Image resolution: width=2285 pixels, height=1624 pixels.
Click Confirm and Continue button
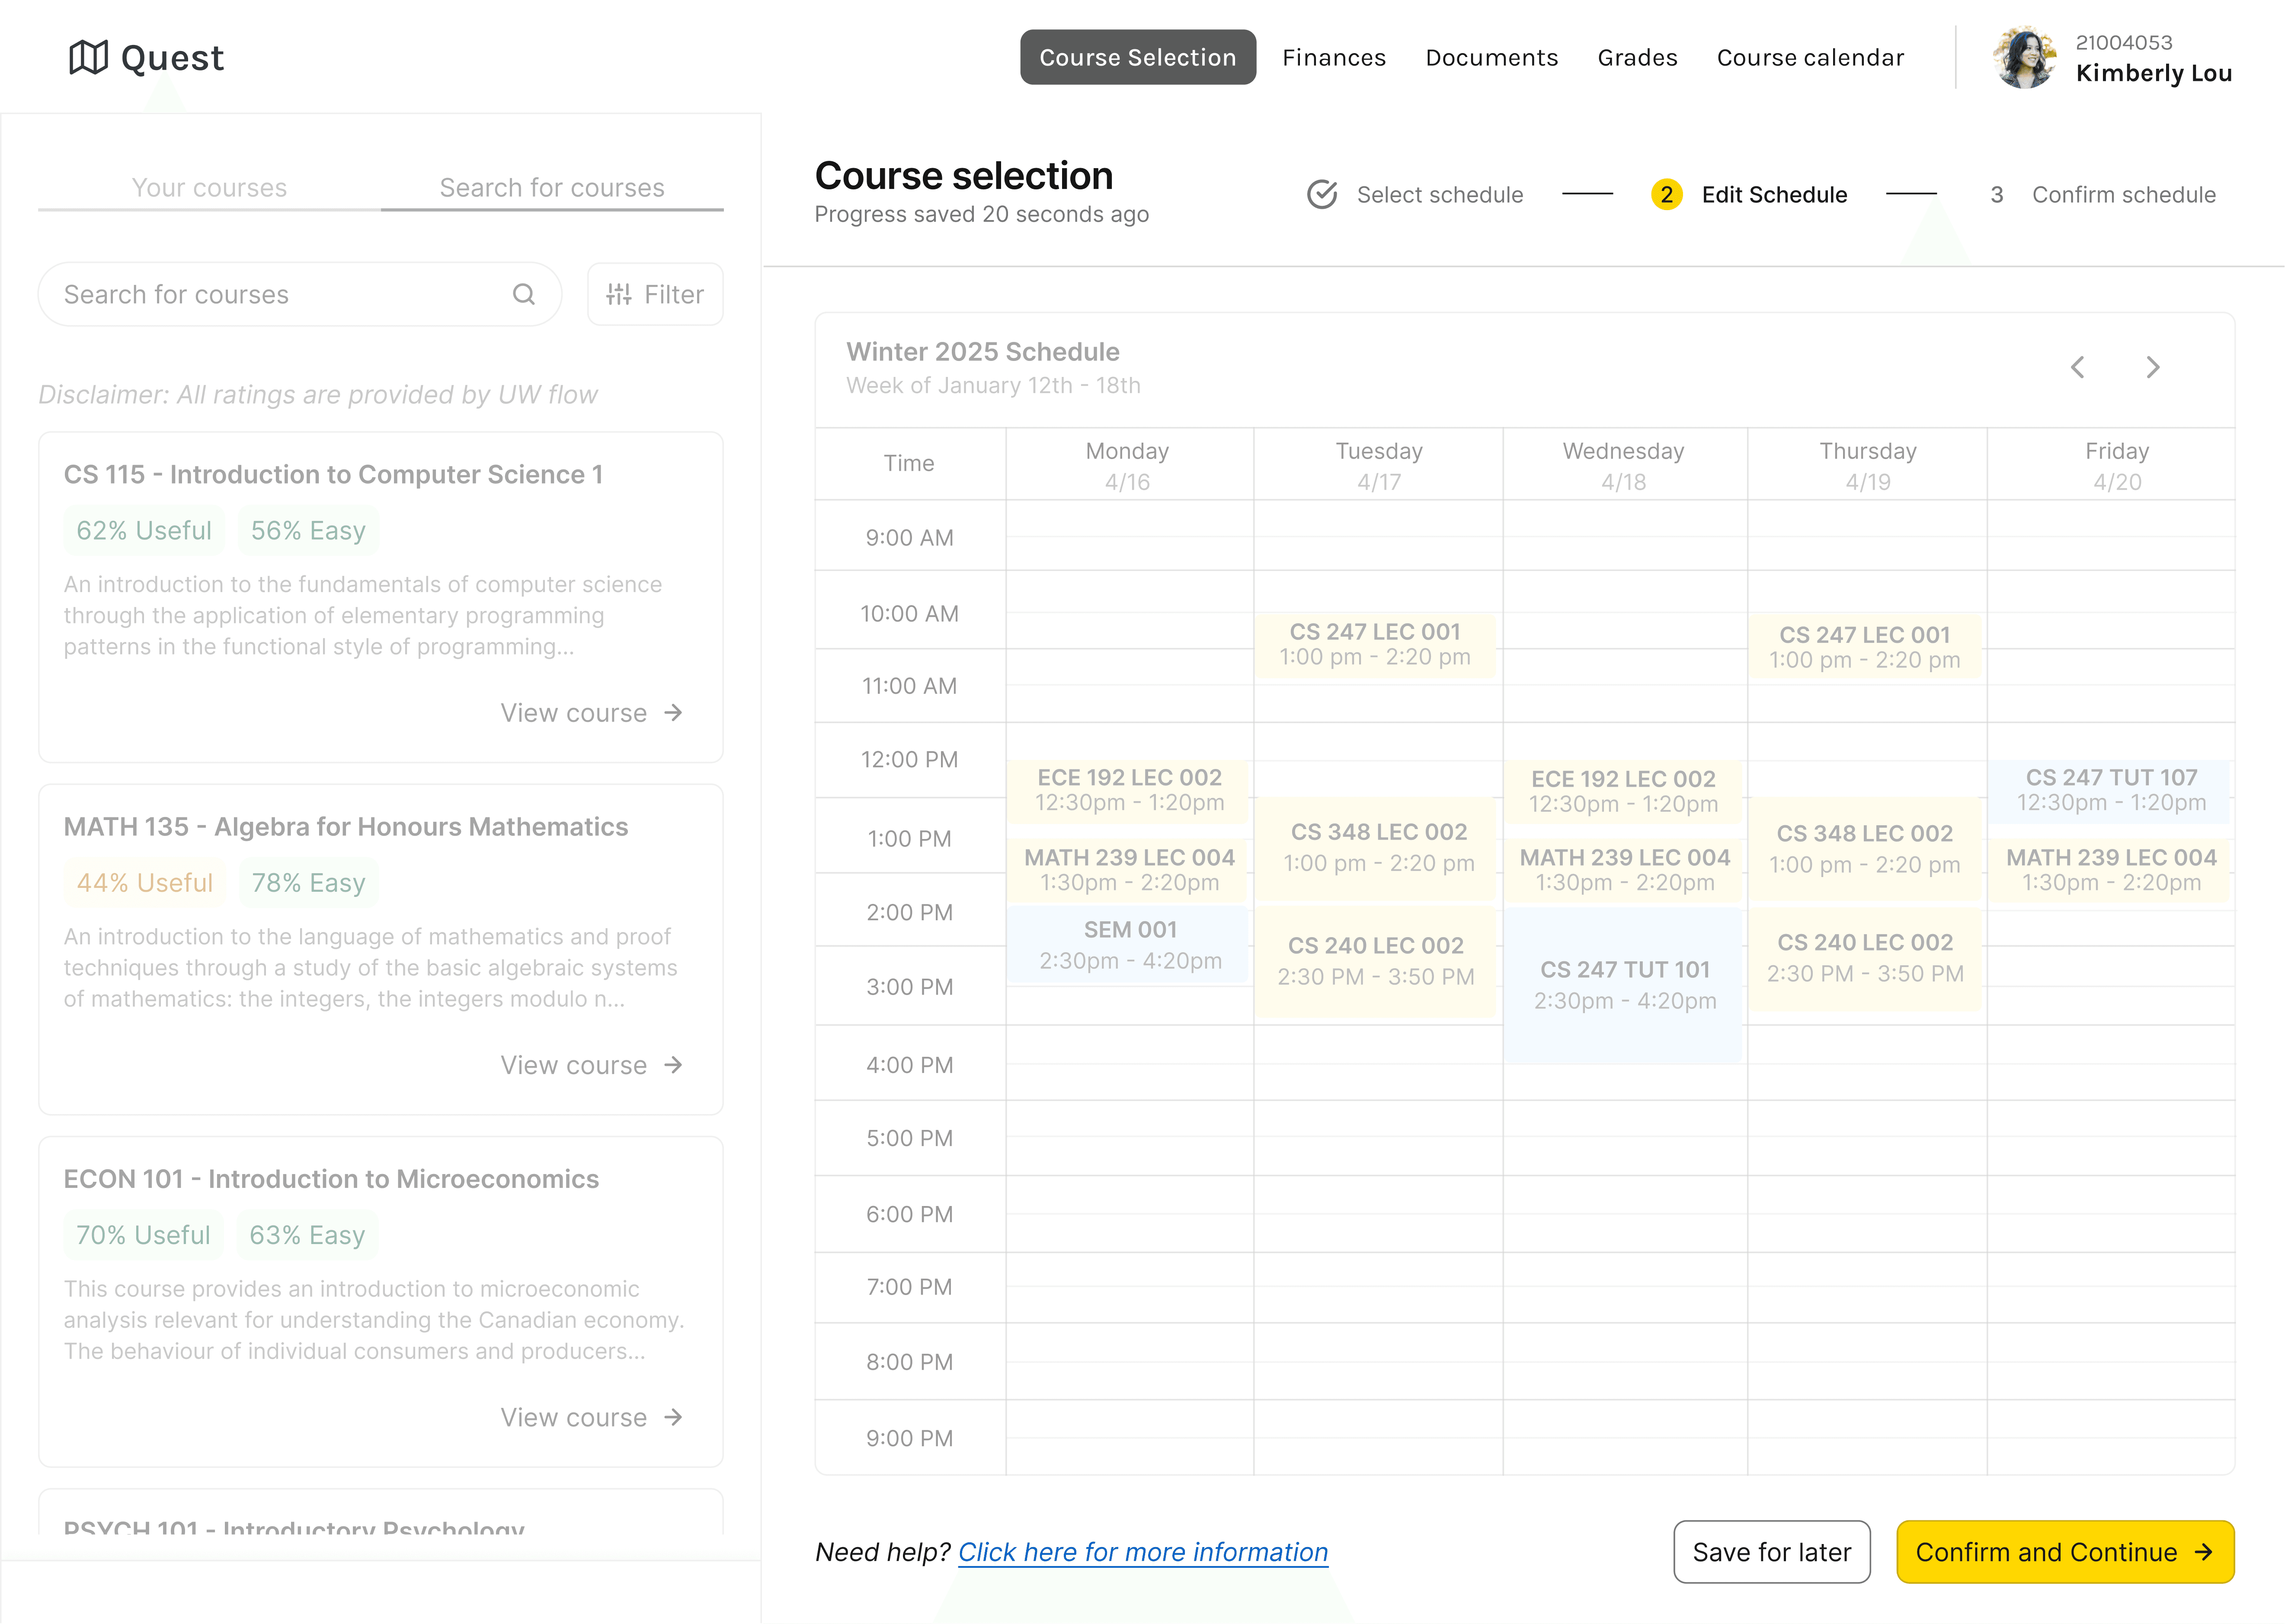tap(2064, 1552)
